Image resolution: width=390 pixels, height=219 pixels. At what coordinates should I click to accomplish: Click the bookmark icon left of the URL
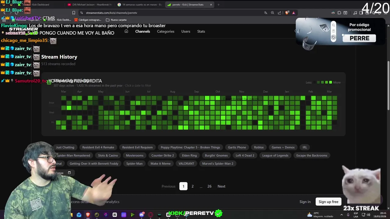click(x=73, y=13)
